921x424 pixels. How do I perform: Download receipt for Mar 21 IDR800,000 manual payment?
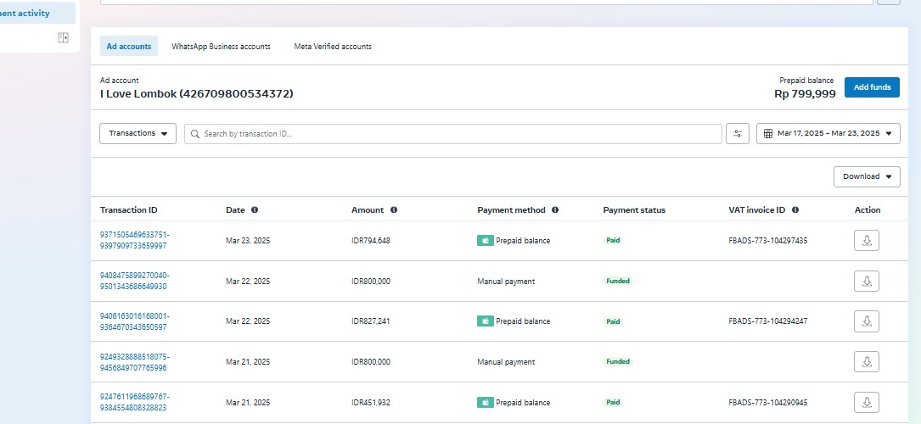(x=866, y=362)
